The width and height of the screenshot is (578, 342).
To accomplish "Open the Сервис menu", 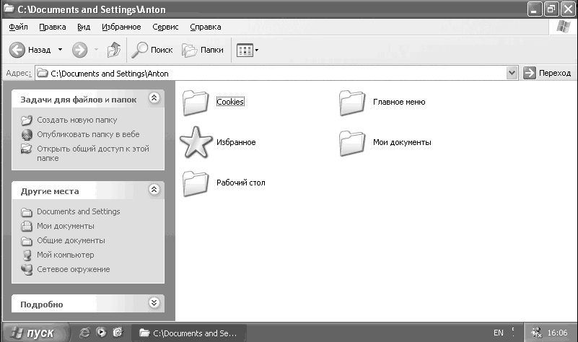I will (x=165, y=27).
